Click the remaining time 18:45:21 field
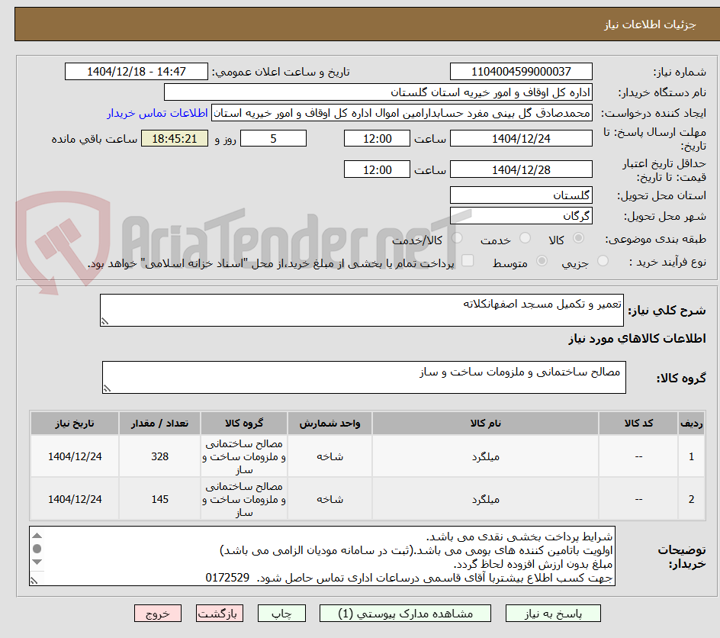This screenshot has width=720, height=638. [175, 138]
